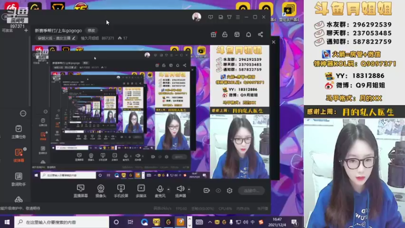Open the taskbar clock showing 16:47
The width and height of the screenshot is (405, 228).
point(277,222)
